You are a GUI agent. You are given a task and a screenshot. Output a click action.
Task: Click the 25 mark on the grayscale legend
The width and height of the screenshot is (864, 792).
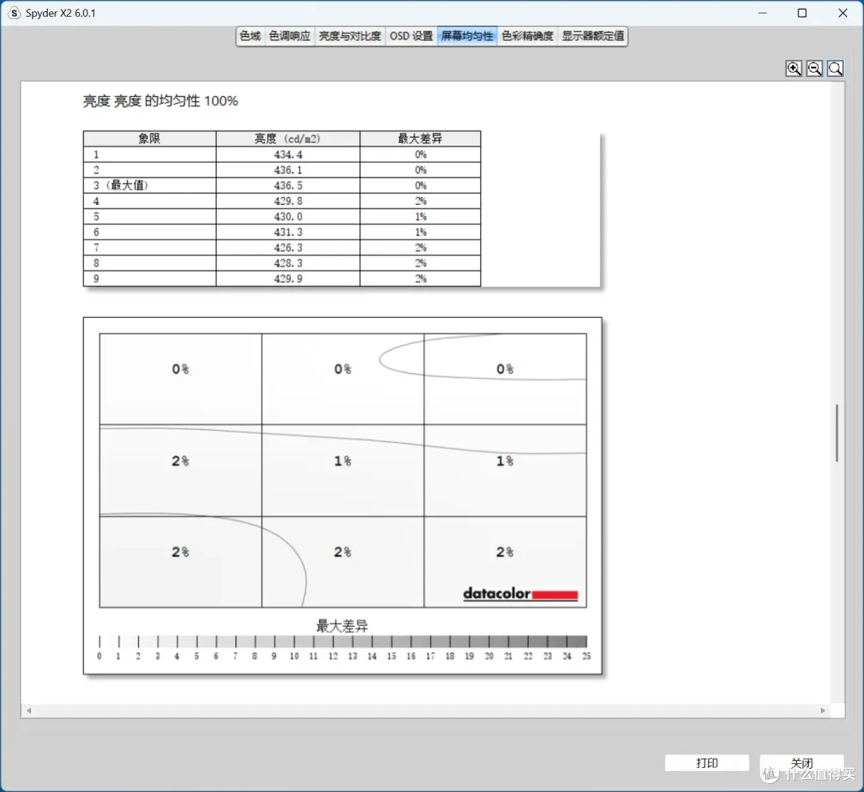pyautogui.click(x=586, y=656)
